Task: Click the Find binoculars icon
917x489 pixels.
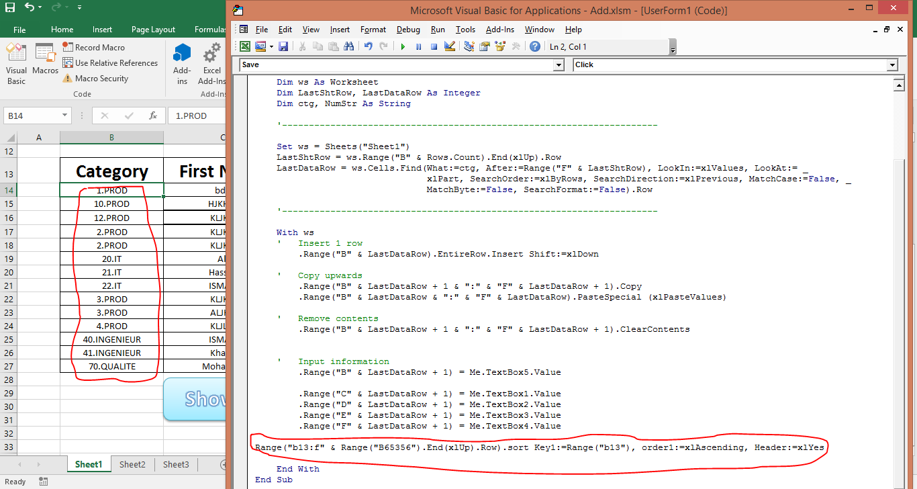Action: 348,46
